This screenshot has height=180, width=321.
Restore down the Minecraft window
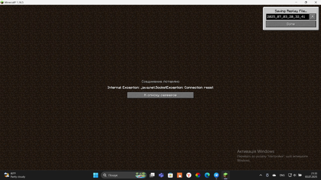pyautogui.click(x=306, y=2)
